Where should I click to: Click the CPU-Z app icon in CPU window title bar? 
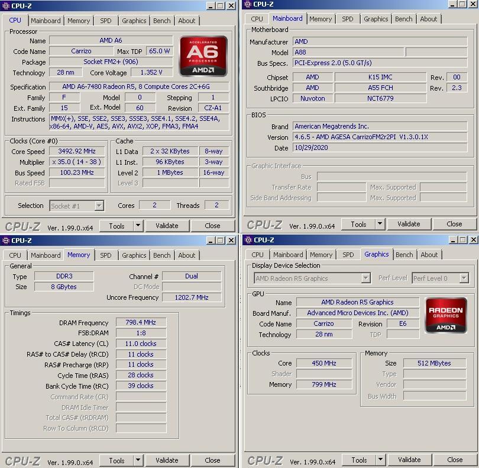coord(5,6)
